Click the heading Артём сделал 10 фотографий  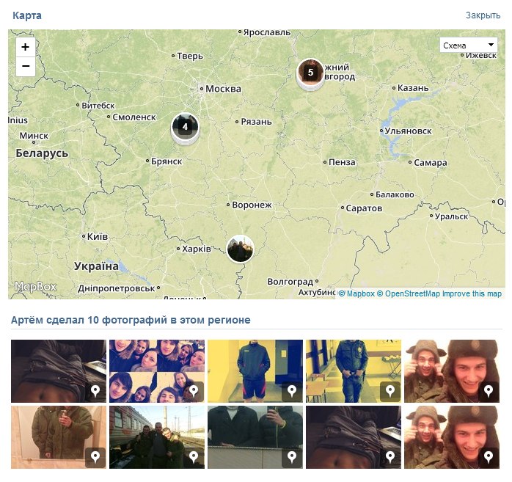pyautogui.click(x=131, y=320)
